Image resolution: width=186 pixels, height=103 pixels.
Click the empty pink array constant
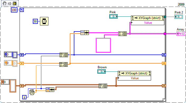(x=103, y=45)
